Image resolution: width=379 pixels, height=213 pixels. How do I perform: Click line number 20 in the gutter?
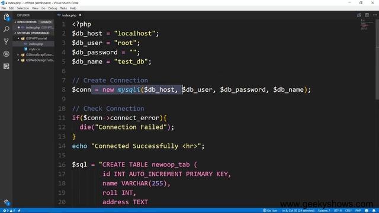pos(62,202)
